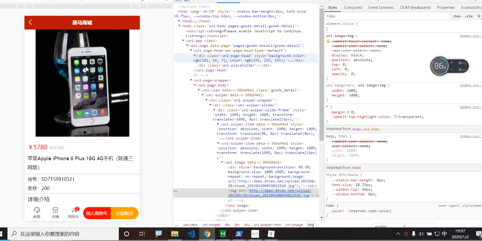The image size is (482, 241).
Task: Click the 货号: SD7159810321 text
Action: pos(51,179)
